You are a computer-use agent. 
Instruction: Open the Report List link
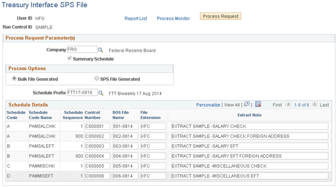[x=136, y=19]
